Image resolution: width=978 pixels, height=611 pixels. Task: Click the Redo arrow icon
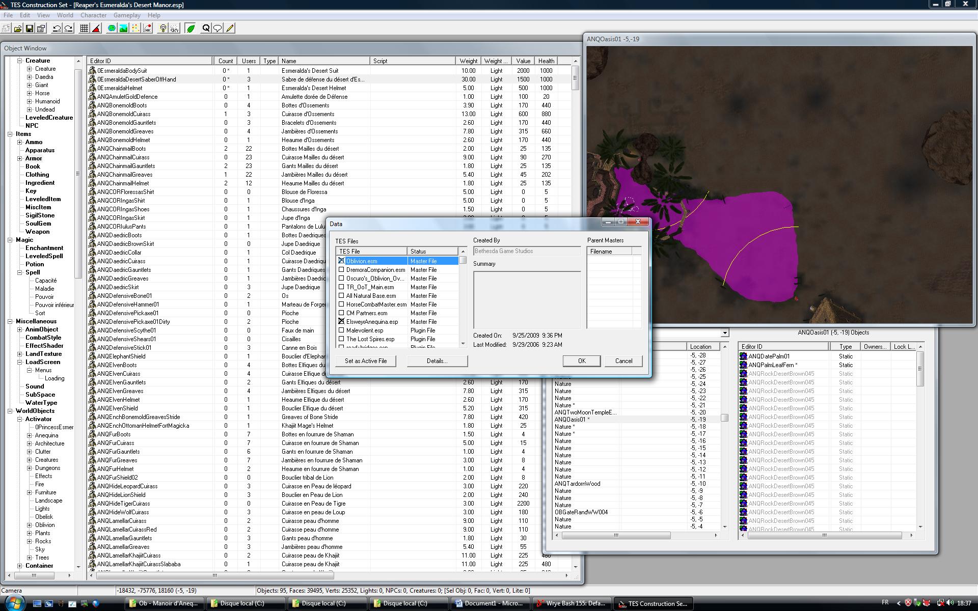click(69, 29)
